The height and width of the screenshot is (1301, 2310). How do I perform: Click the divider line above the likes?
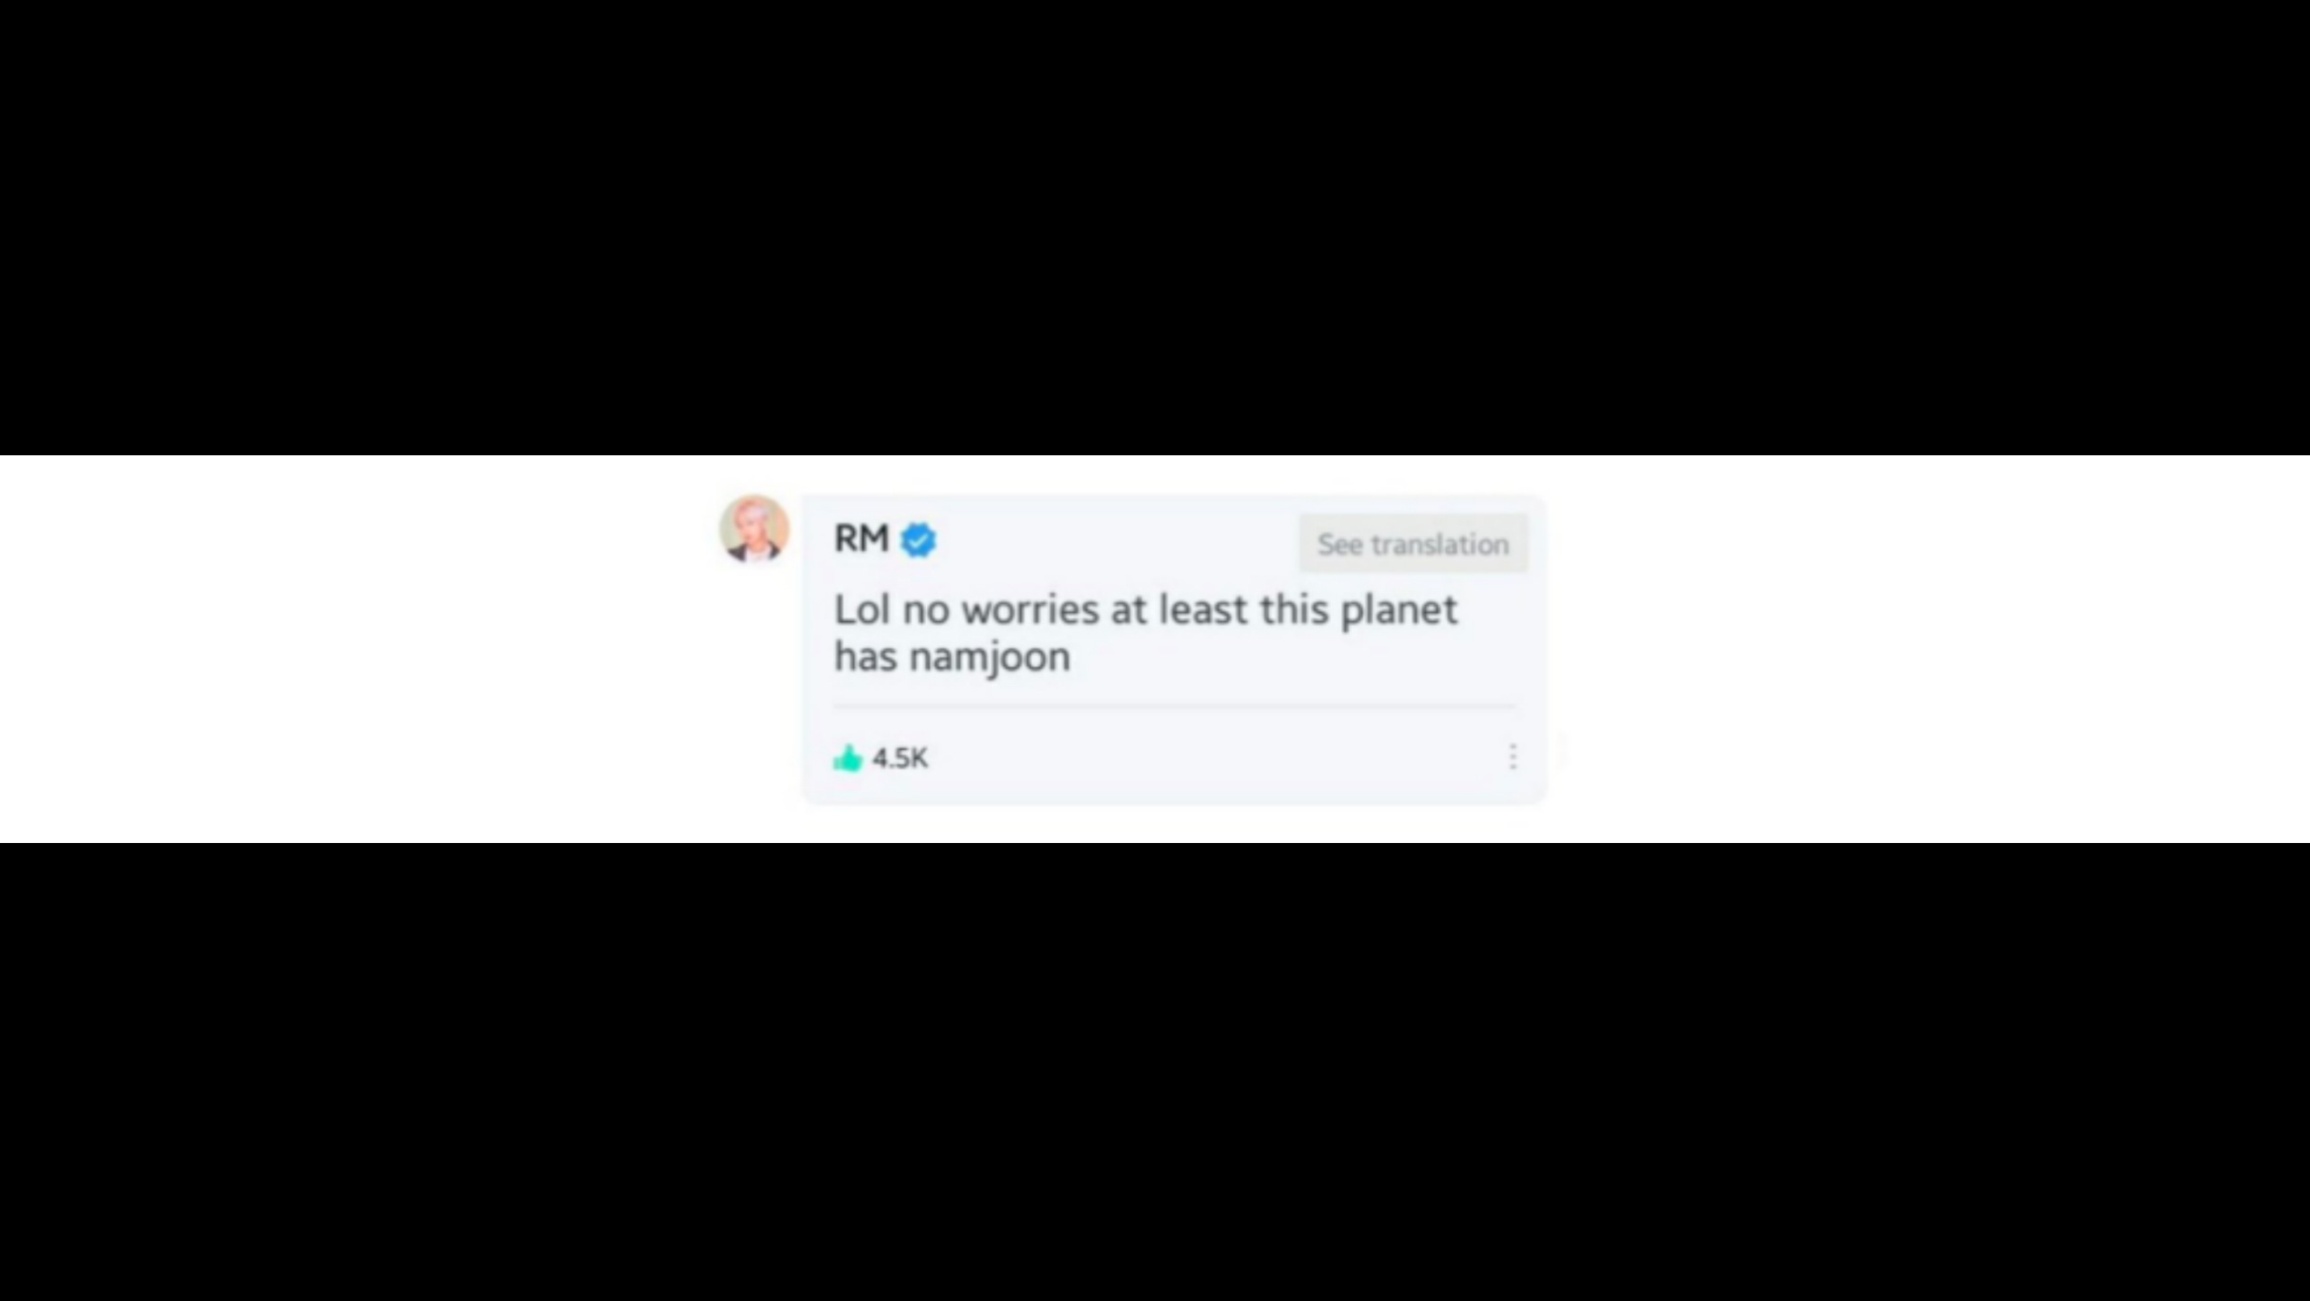click(x=1174, y=706)
